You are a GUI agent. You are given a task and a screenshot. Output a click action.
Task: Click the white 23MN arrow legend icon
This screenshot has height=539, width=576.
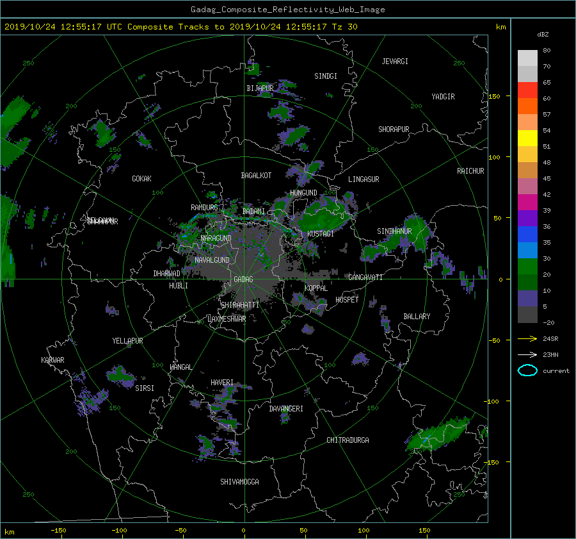coord(527,354)
